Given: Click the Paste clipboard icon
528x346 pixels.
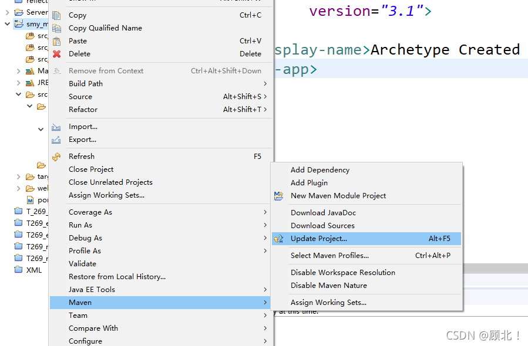Looking at the screenshot, I should point(56,41).
